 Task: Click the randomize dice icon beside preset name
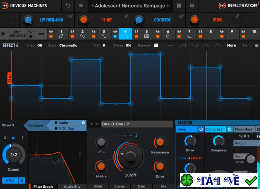(x=179, y=6)
